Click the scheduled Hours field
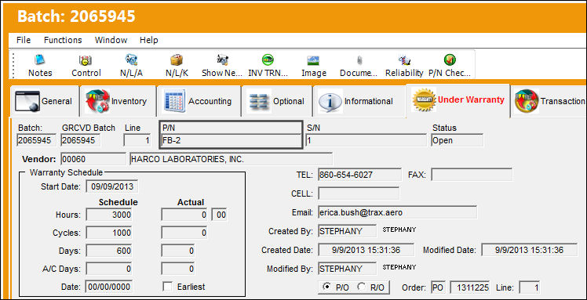Screen dimensions: 587x300 coord(109,215)
